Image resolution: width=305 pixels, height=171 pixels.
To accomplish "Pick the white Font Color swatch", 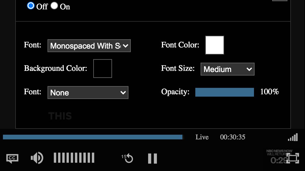I will 215,45.
